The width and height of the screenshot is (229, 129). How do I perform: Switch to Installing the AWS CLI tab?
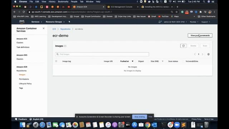tap(157, 7)
